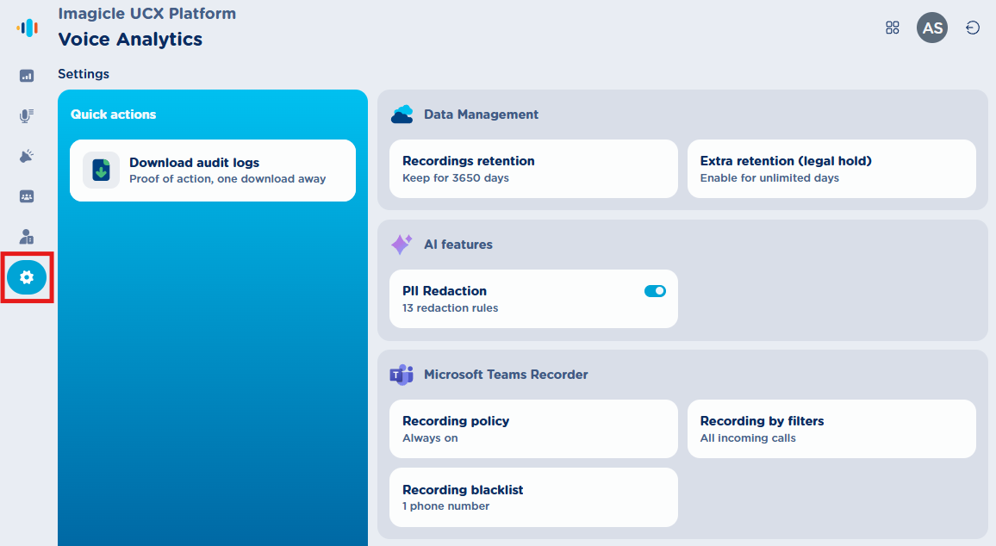Open the Recording policy card
The height and width of the screenshot is (546, 996).
point(533,429)
